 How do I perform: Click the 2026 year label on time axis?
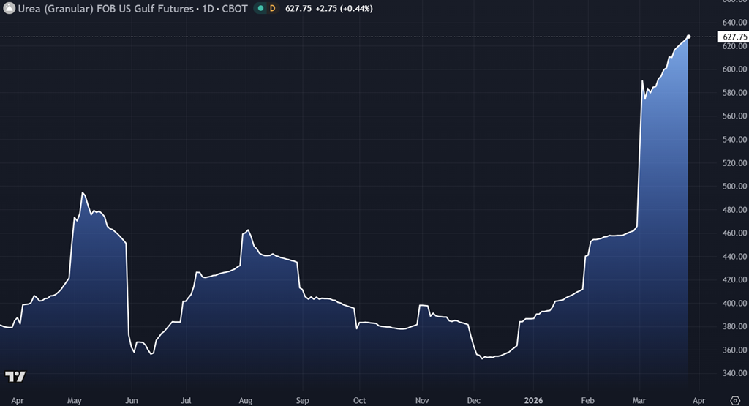click(532, 400)
